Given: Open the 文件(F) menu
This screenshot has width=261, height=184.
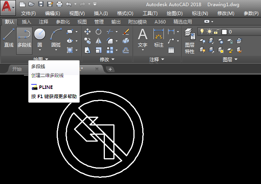Looking at the screenshot, I should [x=29, y=13].
